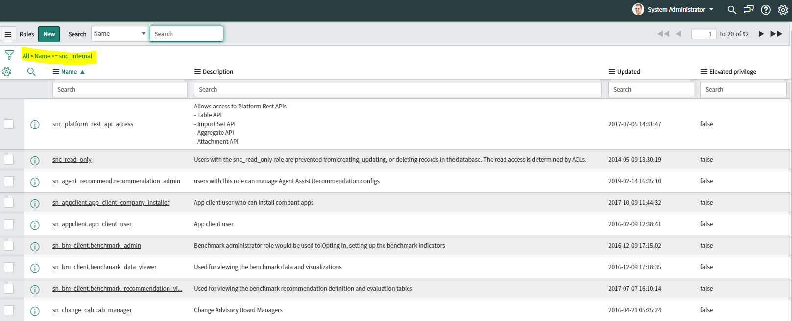This screenshot has height=321, width=792.
Task: Check the snc_platform_rest_api_access row checkbox
Action: [x=9, y=124]
